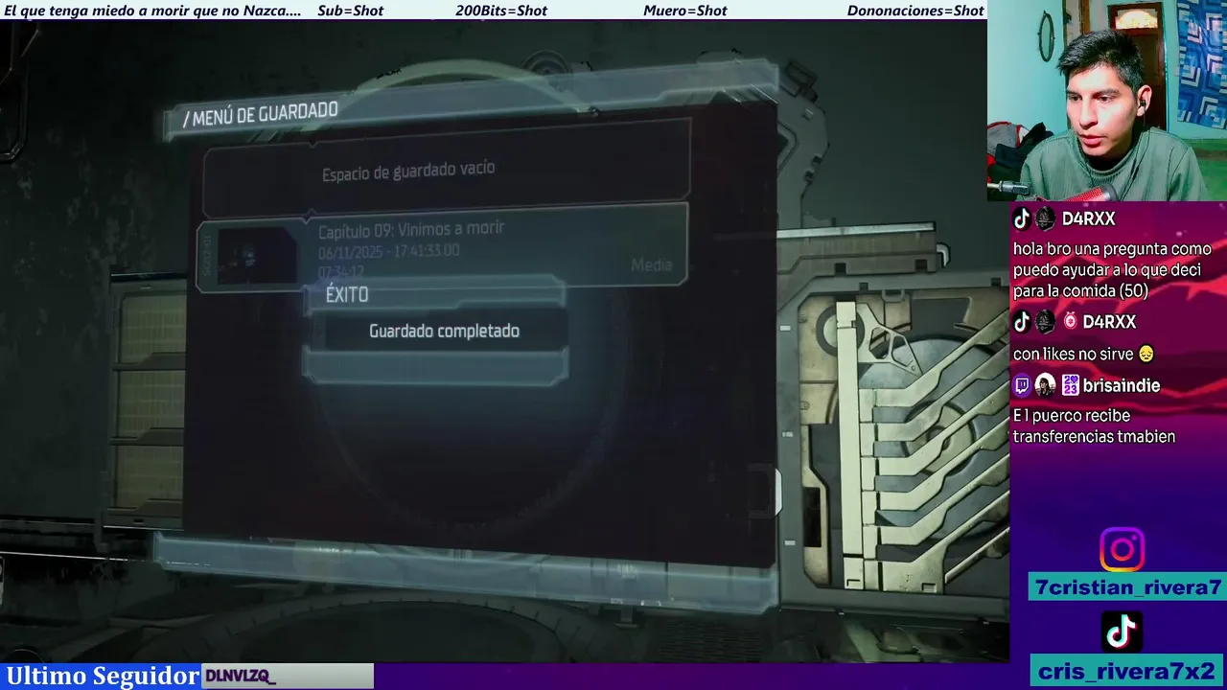Click the 'Muero=Shot' banner text
The height and width of the screenshot is (690, 1227).
[x=685, y=11]
